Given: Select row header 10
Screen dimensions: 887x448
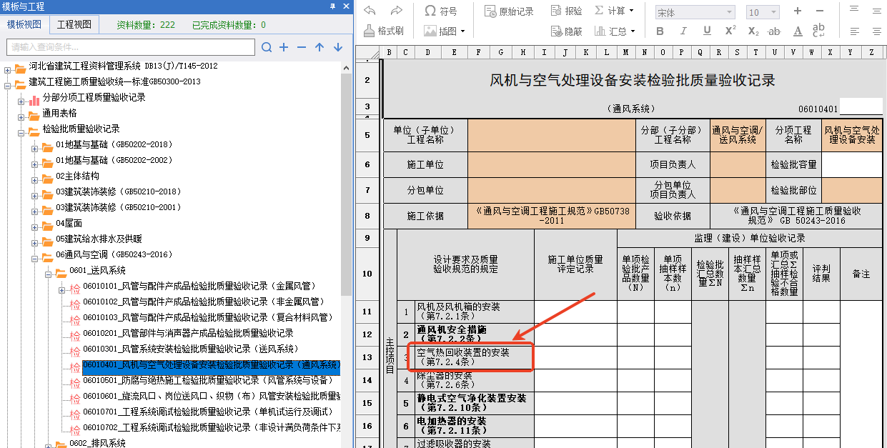Looking at the screenshot, I should tap(367, 274).
